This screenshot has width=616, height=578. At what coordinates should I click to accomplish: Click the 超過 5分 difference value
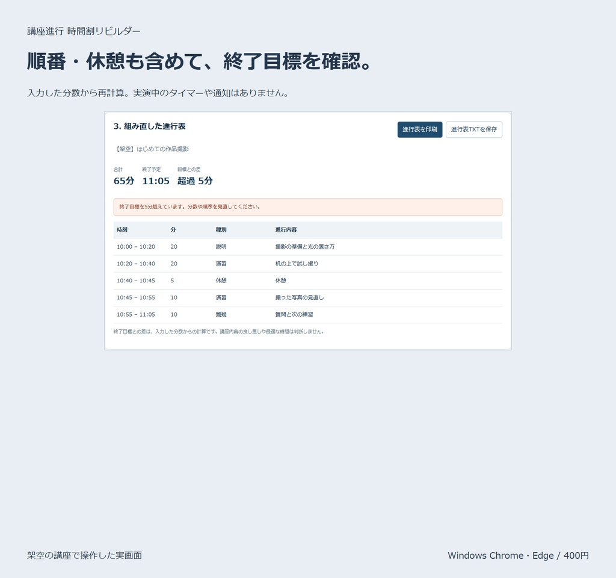195,181
